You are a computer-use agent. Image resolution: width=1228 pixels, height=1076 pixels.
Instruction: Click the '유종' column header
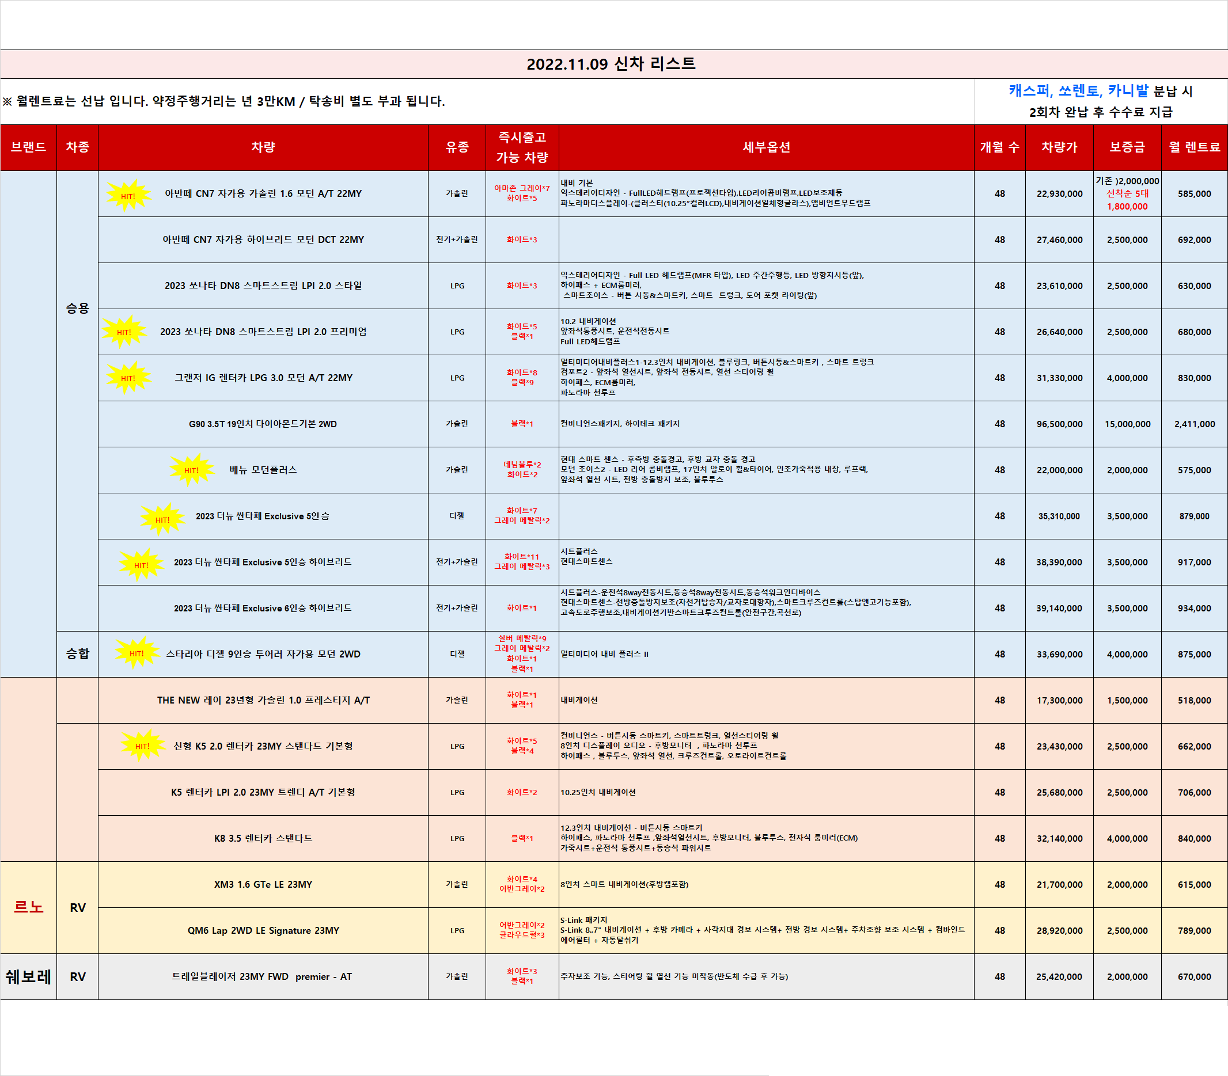457,147
